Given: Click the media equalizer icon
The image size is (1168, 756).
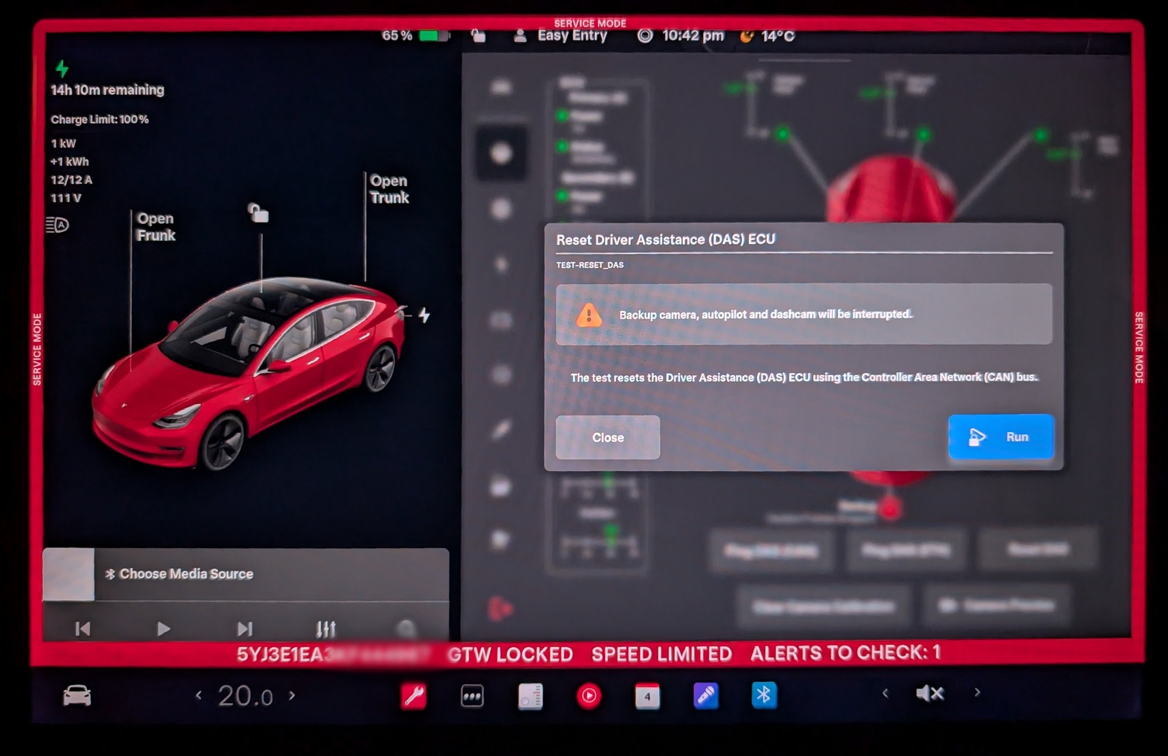Looking at the screenshot, I should coord(326,629).
